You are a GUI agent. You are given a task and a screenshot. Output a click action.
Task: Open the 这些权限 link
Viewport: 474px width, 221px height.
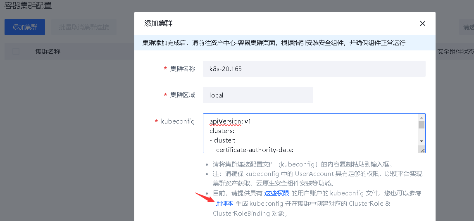point(276,193)
